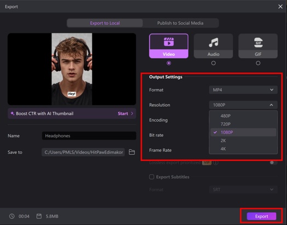Click the chevron next to Start
Viewport: 287px width, 225px height.
[x=132, y=113]
